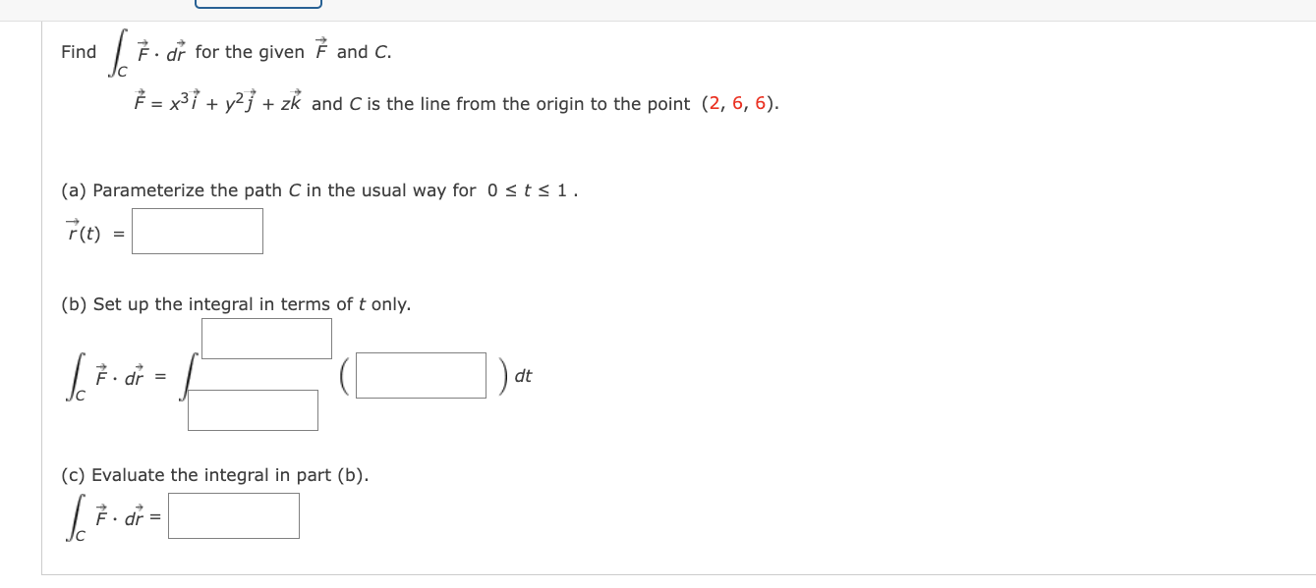Place cursor in the parameterization field
1316x588 pixels.
tap(197, 231)
